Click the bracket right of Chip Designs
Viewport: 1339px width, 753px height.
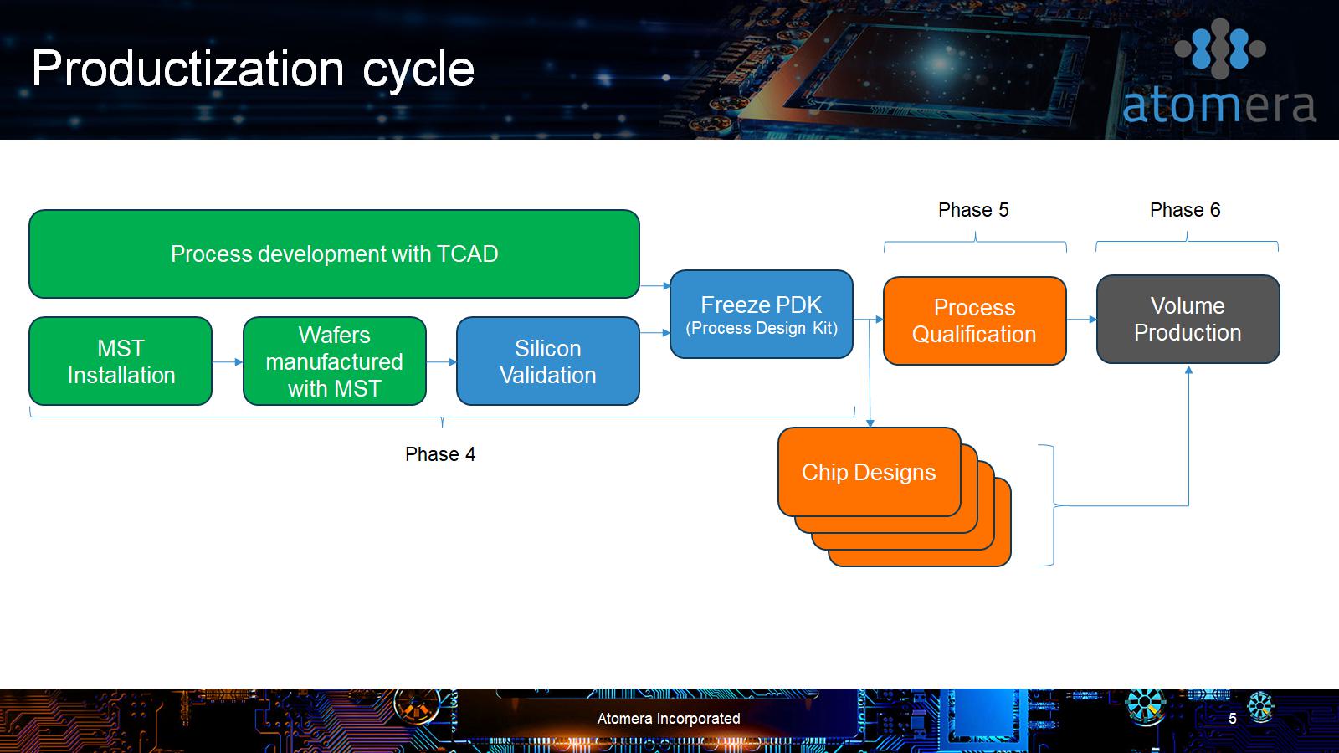click(1050, 505)
